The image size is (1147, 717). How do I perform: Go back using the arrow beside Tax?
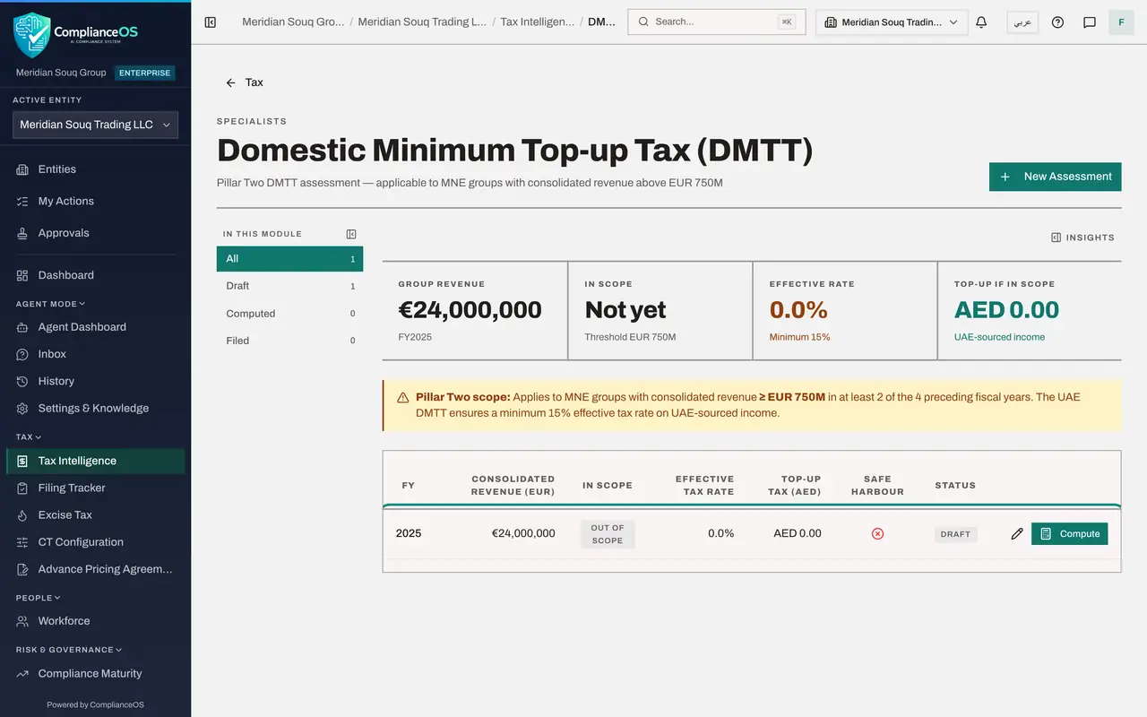(x=230, y=82)
